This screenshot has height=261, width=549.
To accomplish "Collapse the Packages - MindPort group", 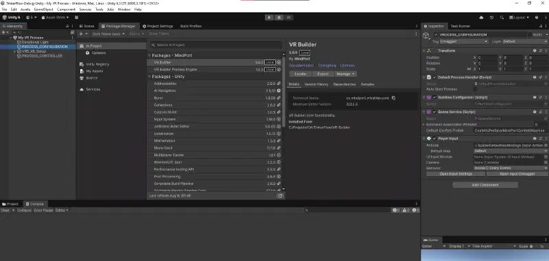I will 149,55.
